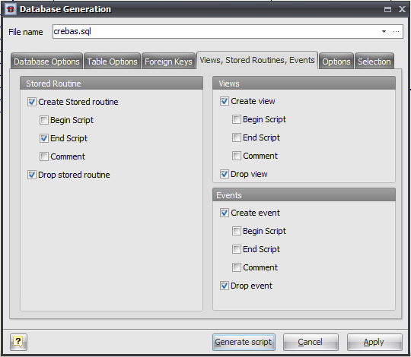
Task: Open the help question mark button
Action: pyautogui.click(x=18, y=342)
